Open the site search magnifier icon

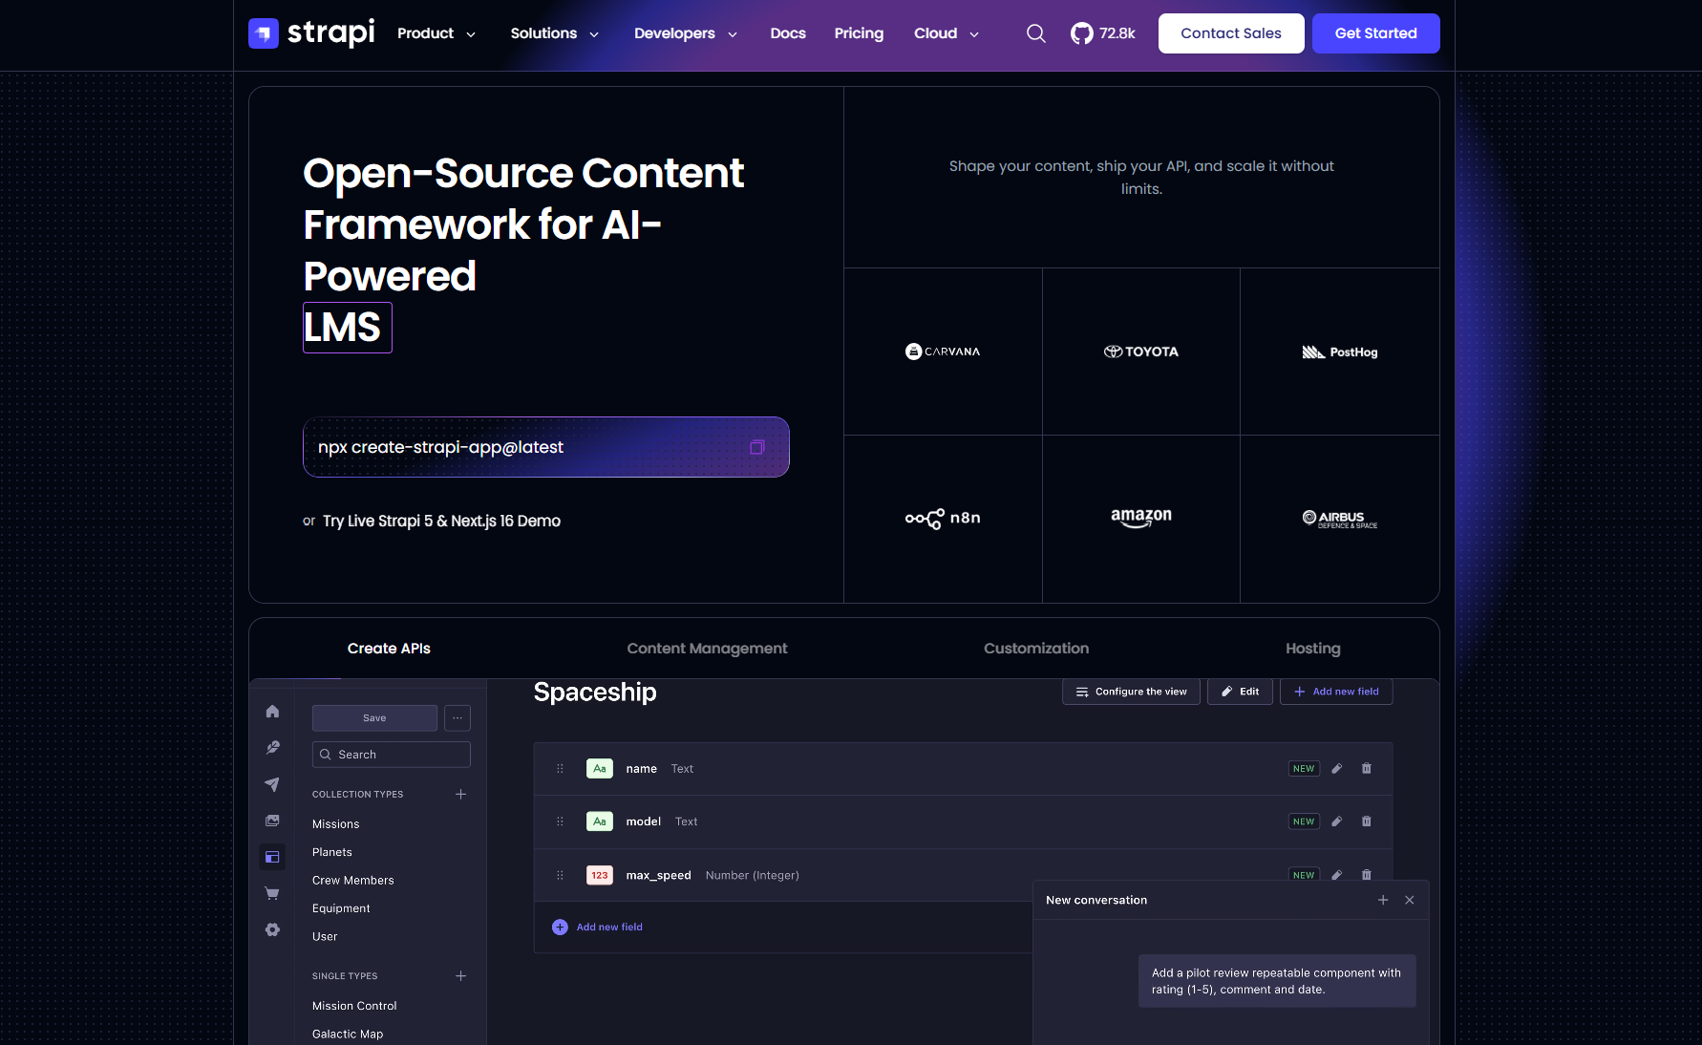click(1036, 33)
